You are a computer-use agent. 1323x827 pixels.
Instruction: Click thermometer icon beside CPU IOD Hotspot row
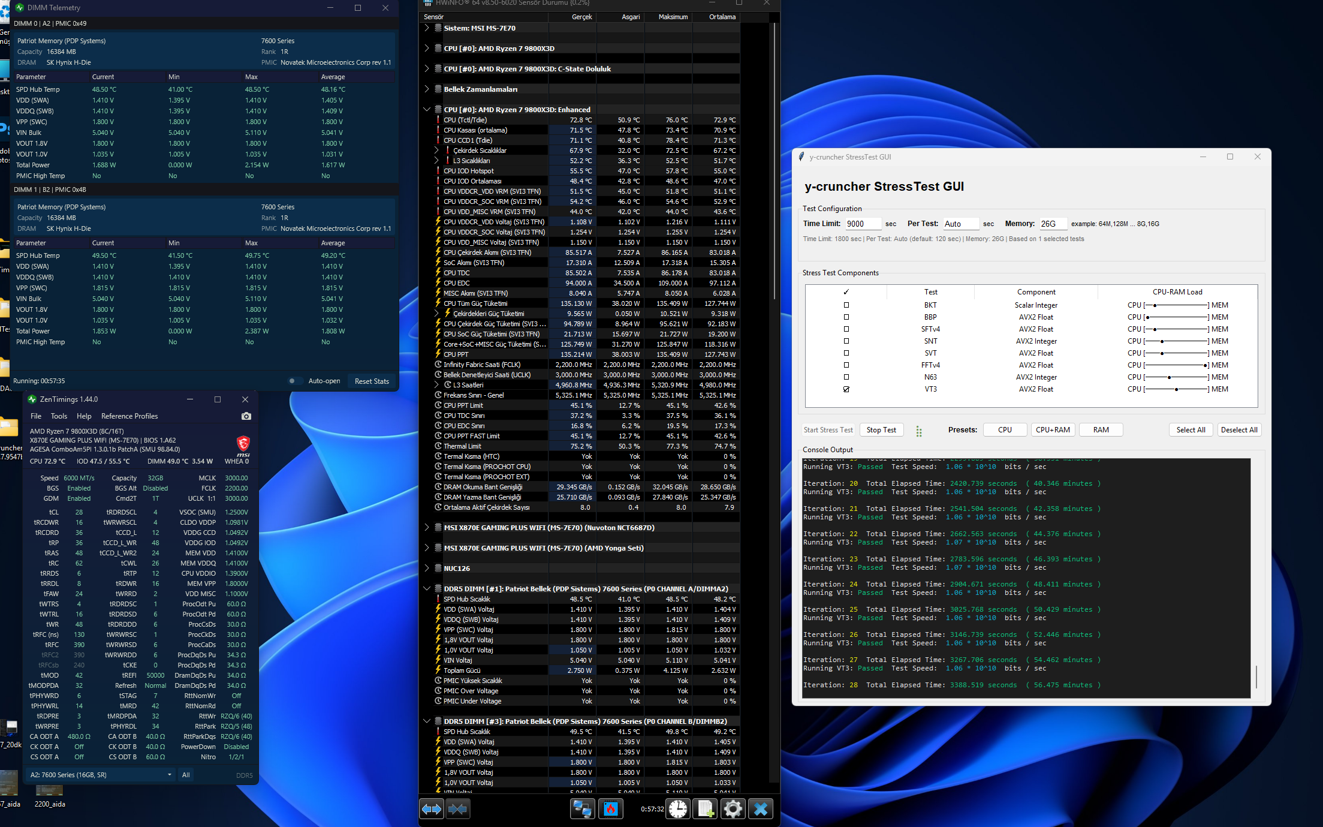(x=438, y=171)
